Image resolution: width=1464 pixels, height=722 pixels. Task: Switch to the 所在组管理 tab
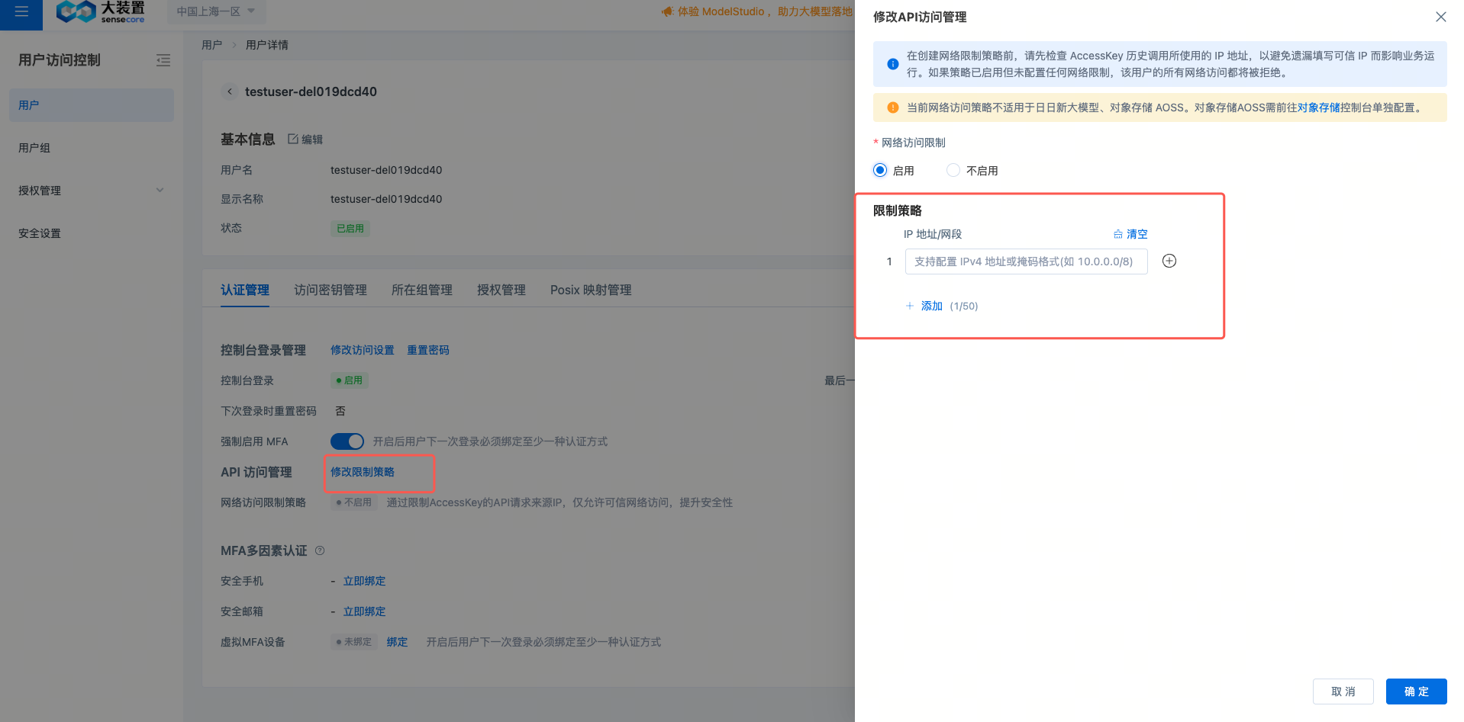[422, 290]
